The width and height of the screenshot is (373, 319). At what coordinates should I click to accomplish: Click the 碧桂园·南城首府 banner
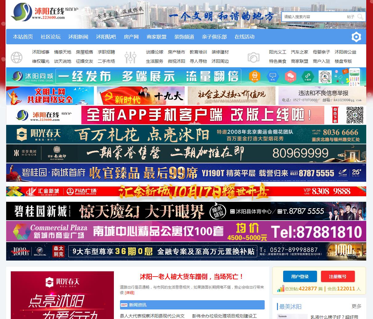[186, 173]
